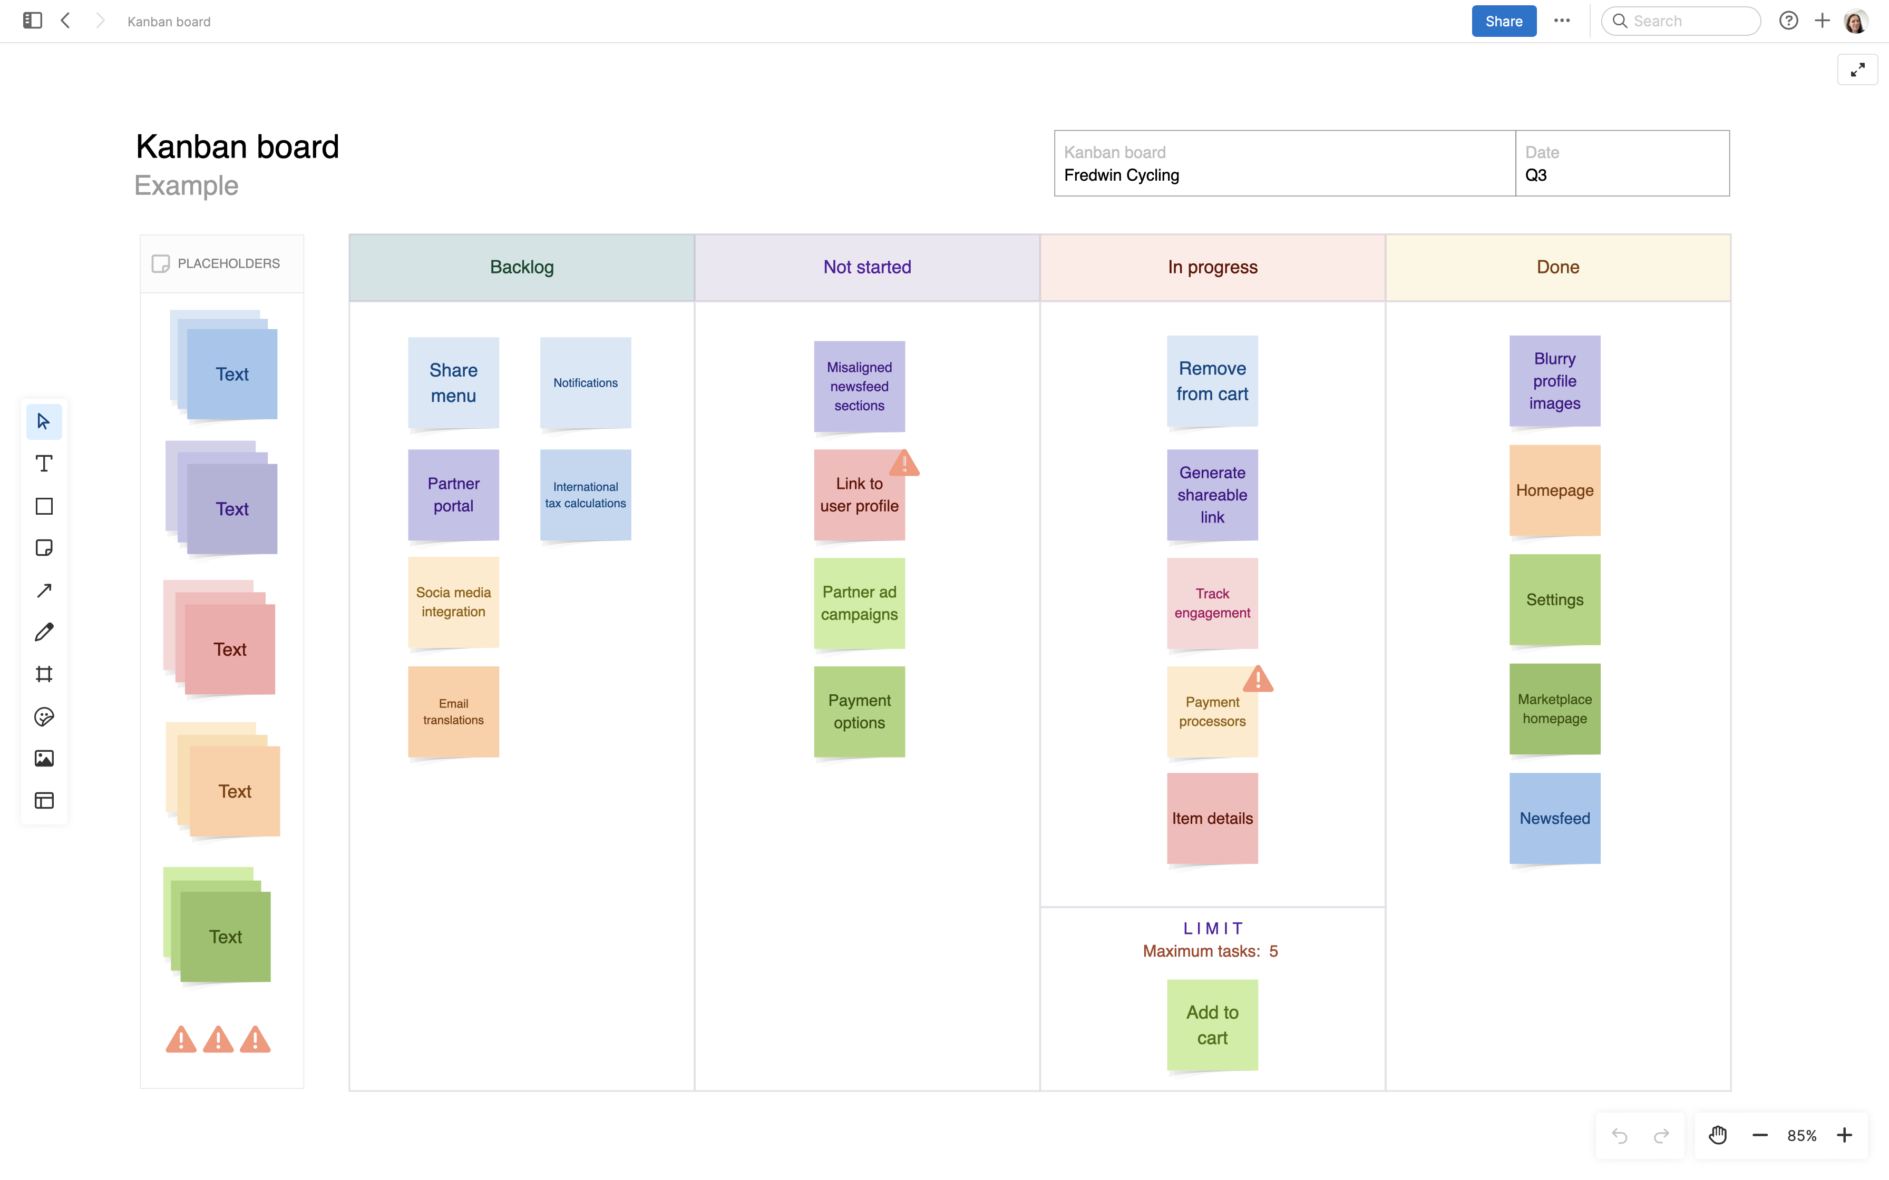Screen dimensions: 1889x1180
Task: Click the plus icon to create new content
Action: [1822, 21]
